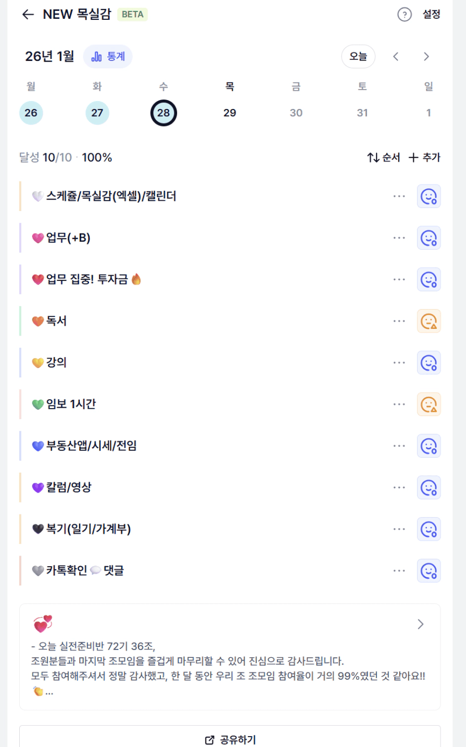This screenshot has width=466, height=747.
Task: Open 순서 sort order control
Action: pos(384,157)
